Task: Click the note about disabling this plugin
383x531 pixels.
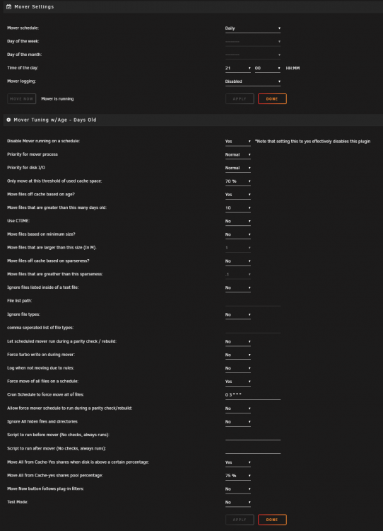Action: pos(312,141)
